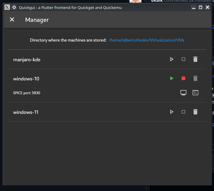Click 'Directory where the machines are stored' label
This screenshot has width=214, height=191.
(x=68, y=40)
